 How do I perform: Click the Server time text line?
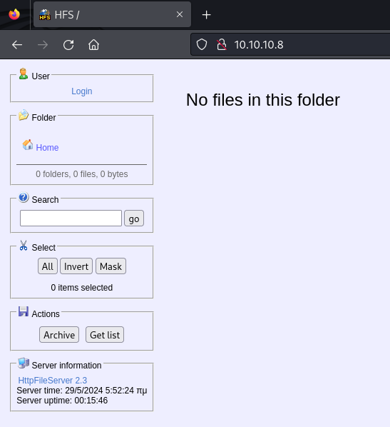click(x=82, y=391)
